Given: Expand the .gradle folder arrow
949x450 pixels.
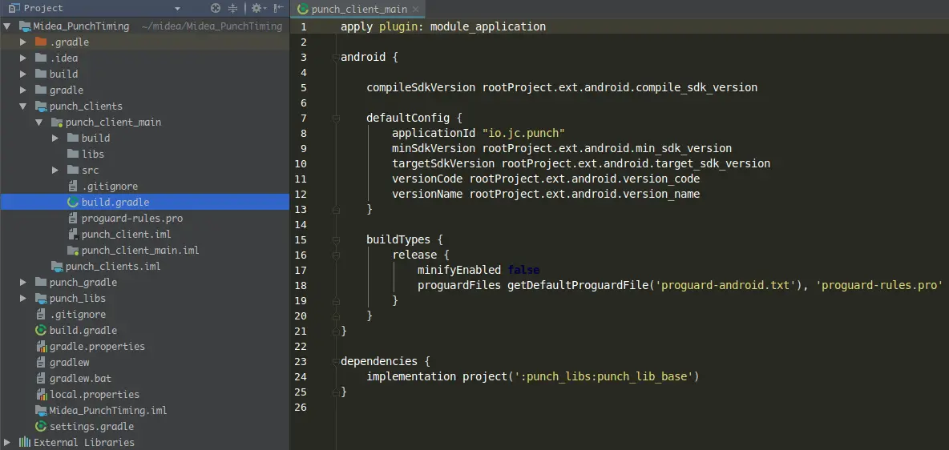Looking at the screenshot, I should pos(22,42).
